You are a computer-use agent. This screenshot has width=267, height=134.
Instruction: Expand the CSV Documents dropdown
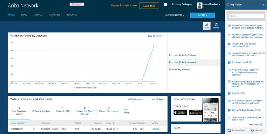[174, 15]
